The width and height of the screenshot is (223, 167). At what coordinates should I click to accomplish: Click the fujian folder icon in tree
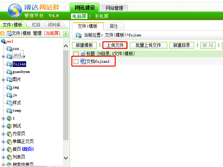pos(10,64)
